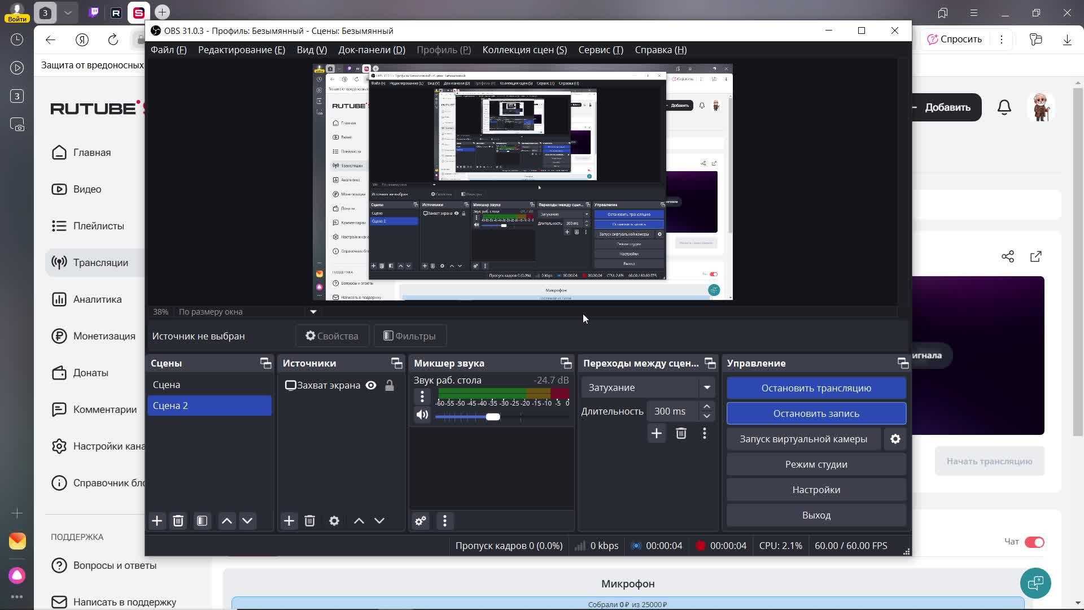Open the Файл menu
The image size is (1084, 610).
click(168, 50)
